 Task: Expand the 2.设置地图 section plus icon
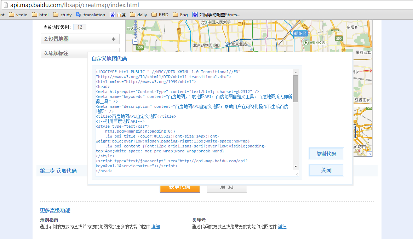[114, 39]
